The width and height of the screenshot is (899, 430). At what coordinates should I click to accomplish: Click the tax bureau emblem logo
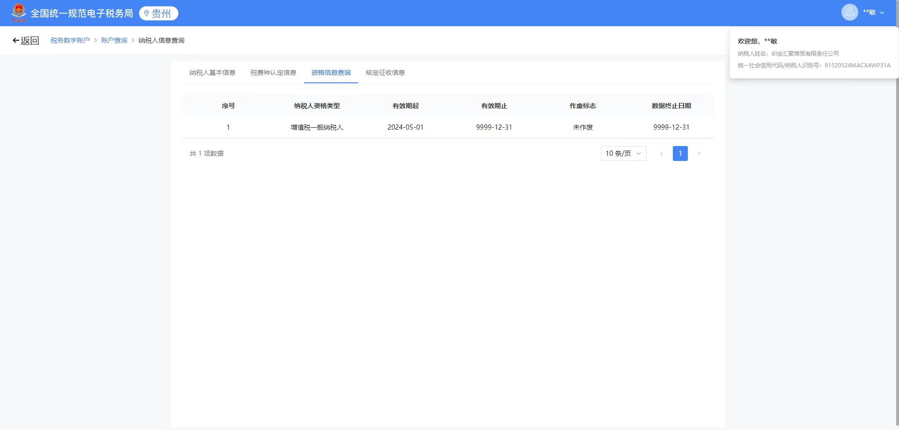pyautogui.click(x=19, y=13)
